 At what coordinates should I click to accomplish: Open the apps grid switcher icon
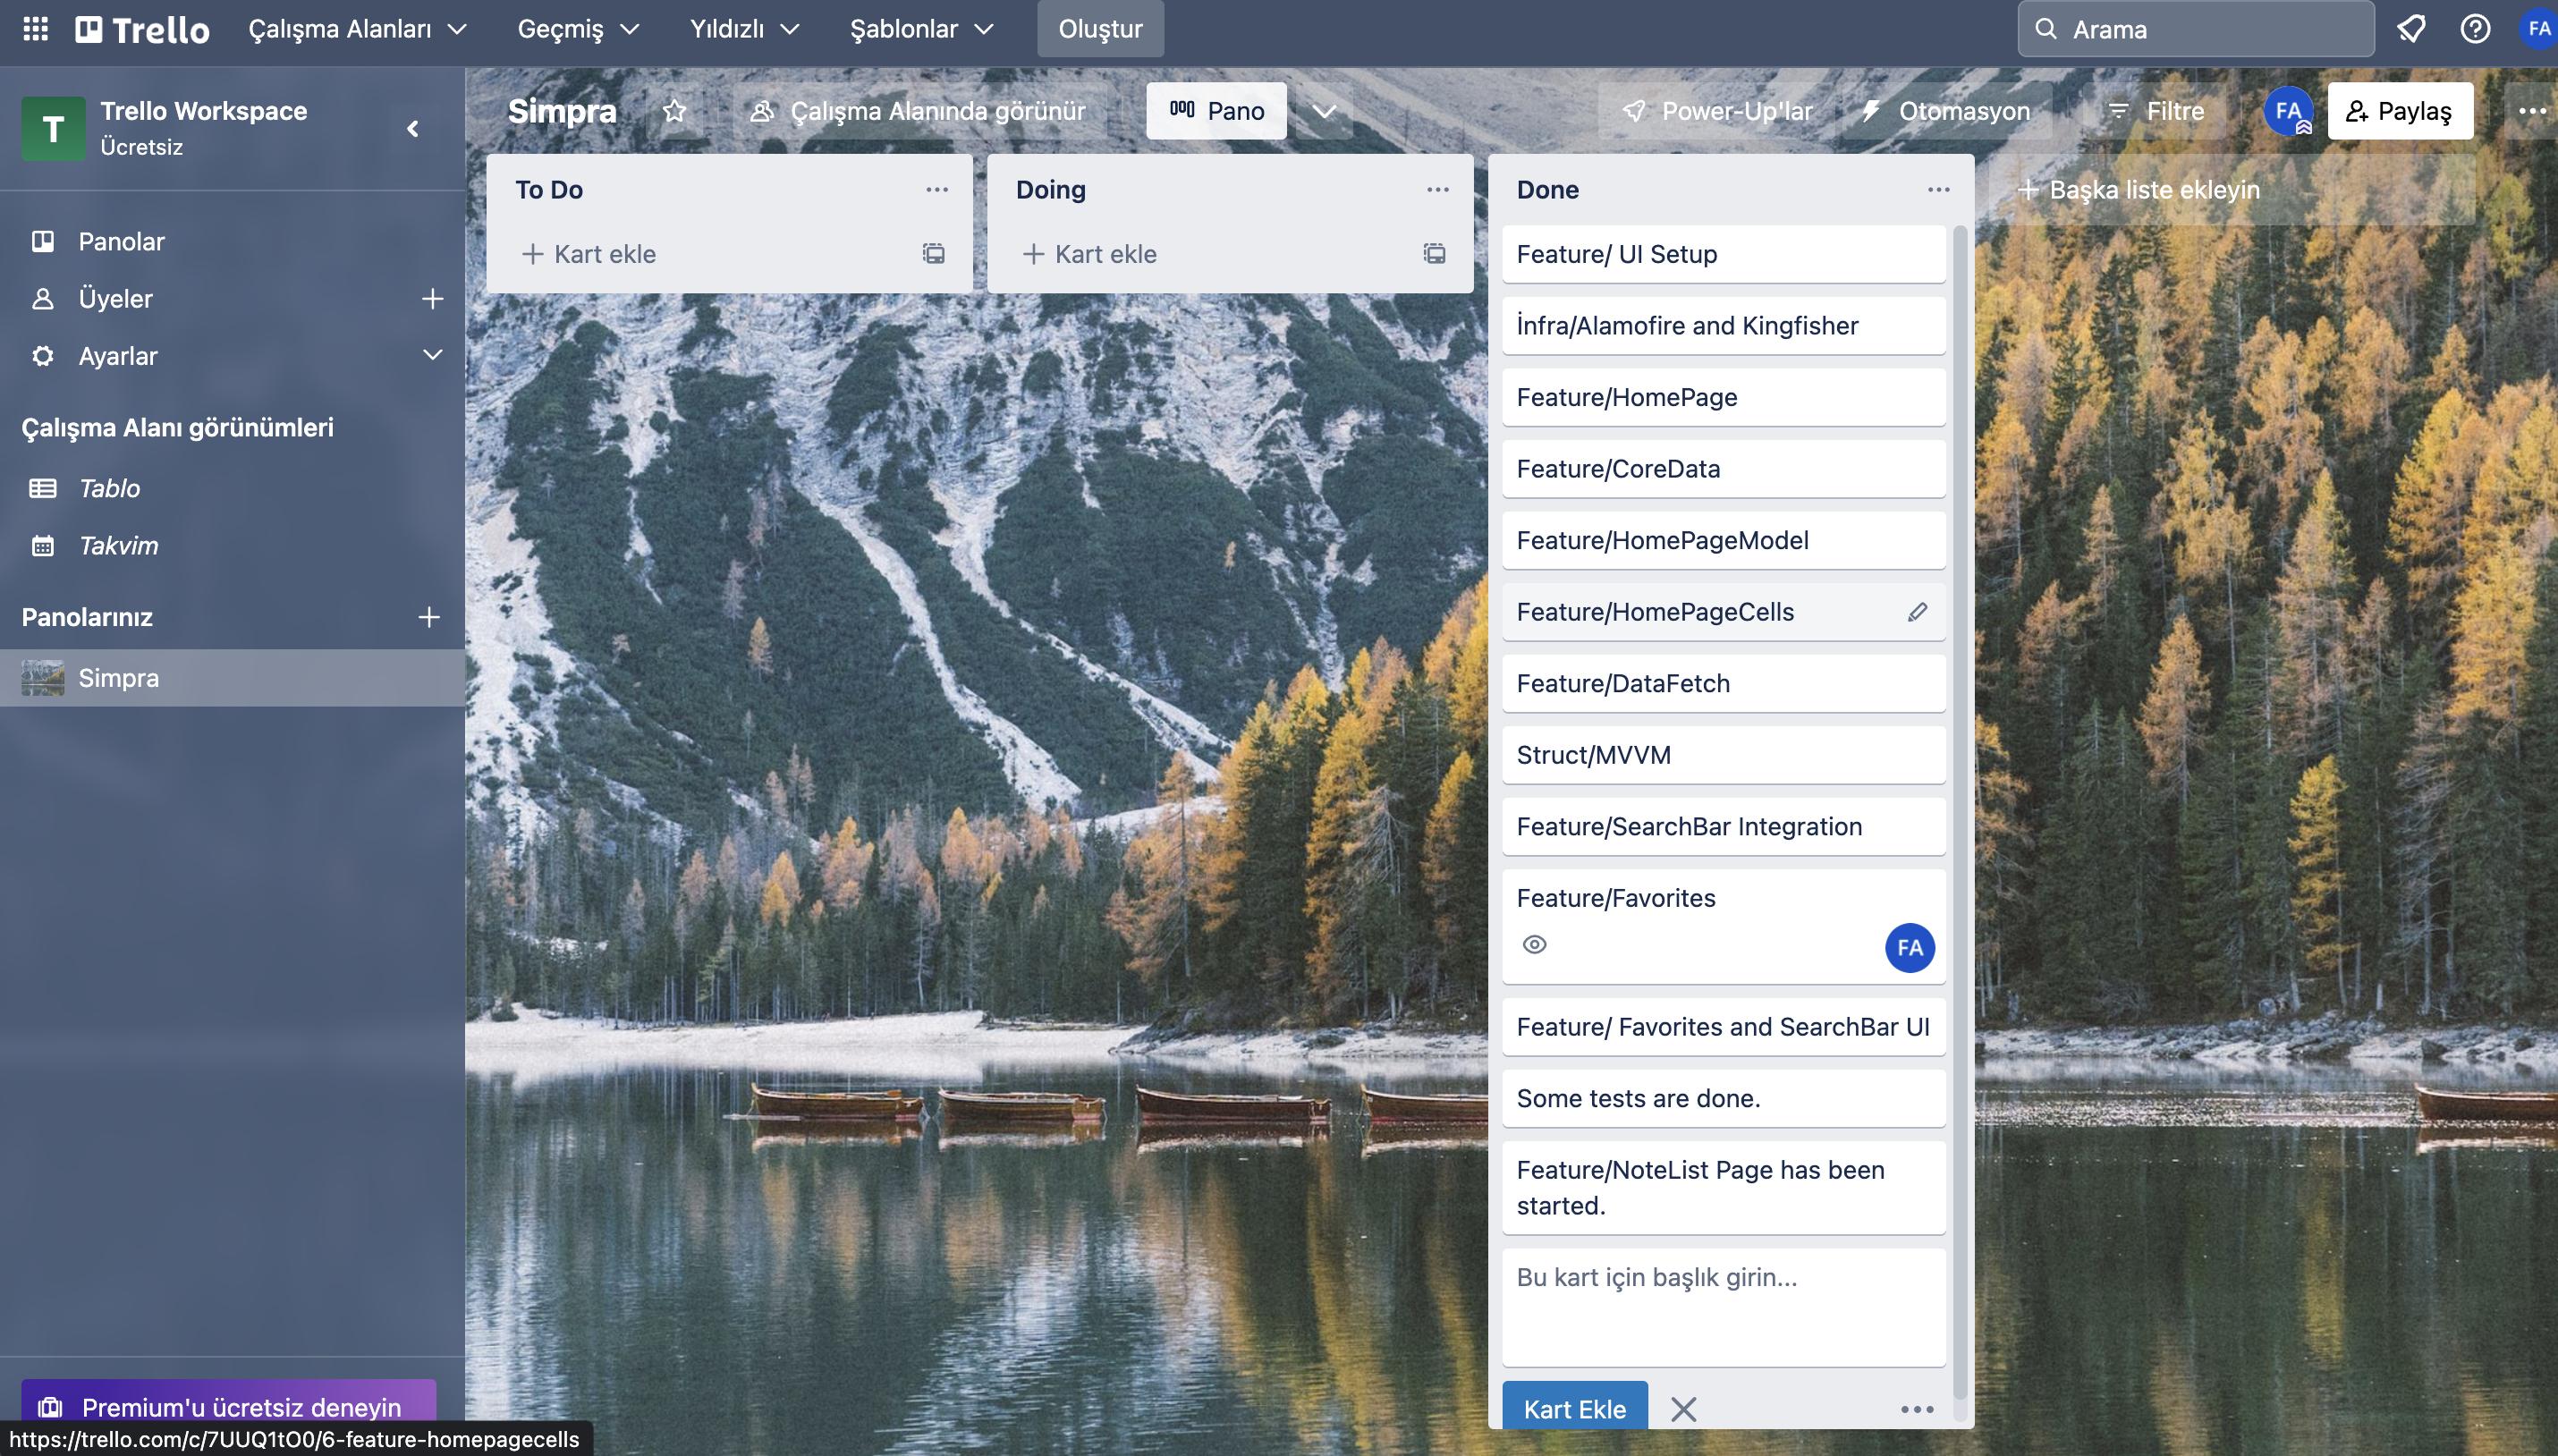[35, 29]
